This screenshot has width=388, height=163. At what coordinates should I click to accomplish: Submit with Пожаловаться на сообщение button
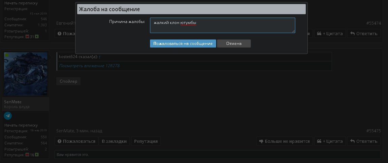click(183, 44)
